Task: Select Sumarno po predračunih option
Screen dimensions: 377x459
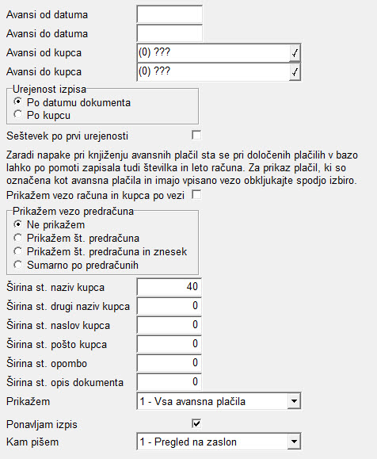Action: pyautogui.click(x=18, y=265)
